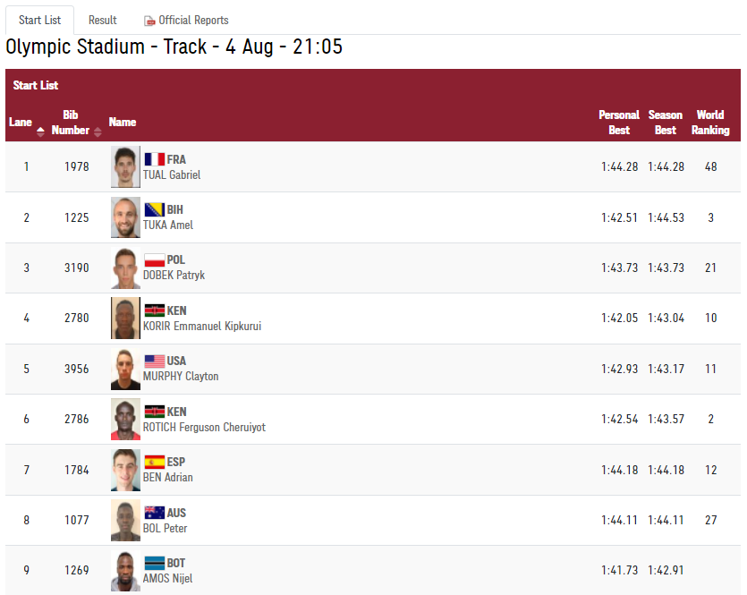Click BOL Peter's athlete photo
The width and height of the screenshot is (747, 595).
tap(126, 520)
